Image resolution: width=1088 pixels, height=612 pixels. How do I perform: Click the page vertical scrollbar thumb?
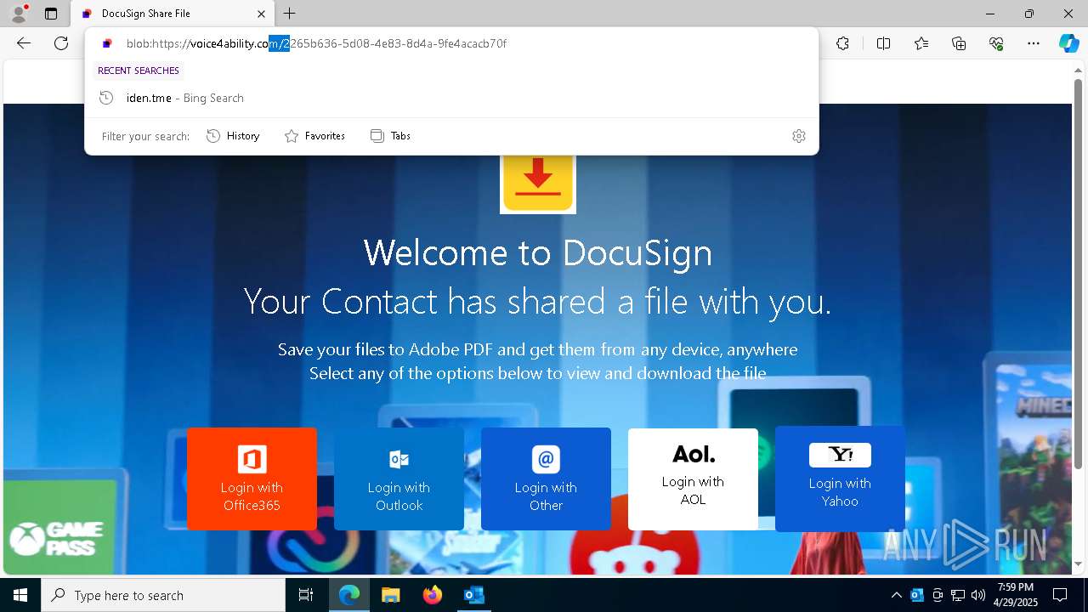pos(1079,272)
